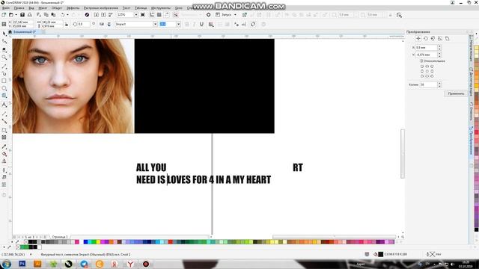This screenshot has height=269, width=479.
Task: Click the Italic text icon
Action: pos(194,24)
